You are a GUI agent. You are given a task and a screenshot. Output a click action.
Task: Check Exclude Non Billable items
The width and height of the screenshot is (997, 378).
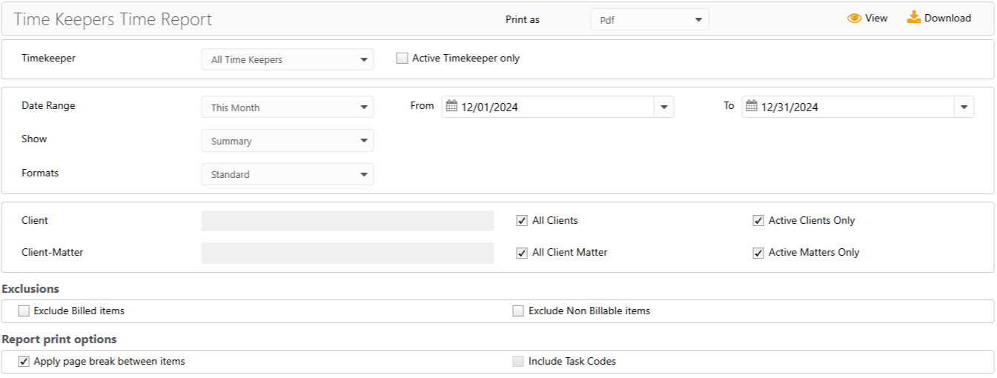(x=518, y=311)
